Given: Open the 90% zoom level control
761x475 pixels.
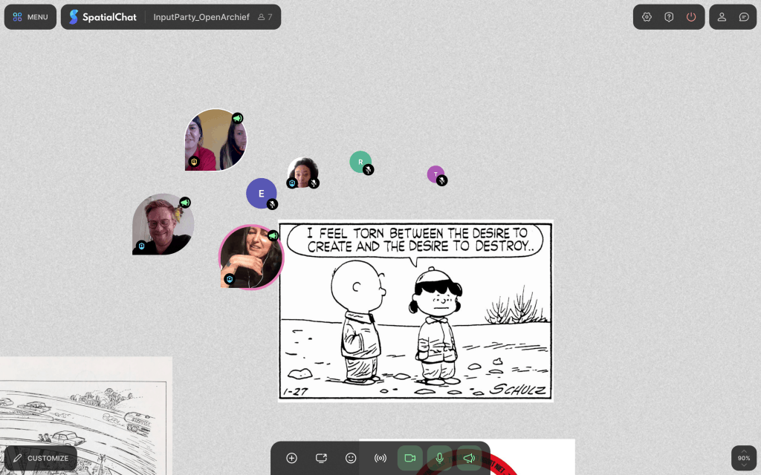Looking at the screenshot, I should coord(744,458).
